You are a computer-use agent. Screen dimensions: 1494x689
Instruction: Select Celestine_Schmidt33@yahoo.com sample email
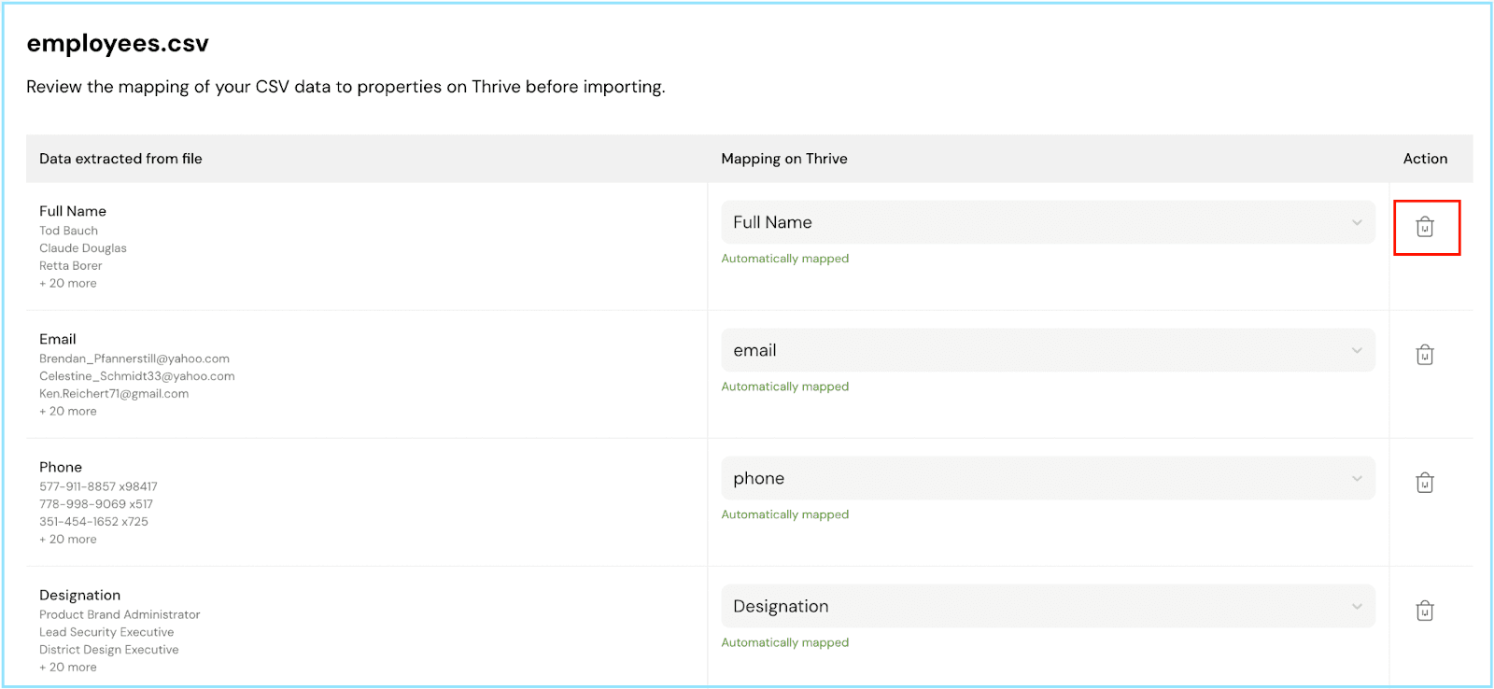tap(137, 376)
